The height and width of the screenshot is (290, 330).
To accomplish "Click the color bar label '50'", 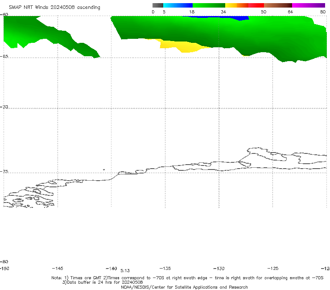I will [264, 12].
